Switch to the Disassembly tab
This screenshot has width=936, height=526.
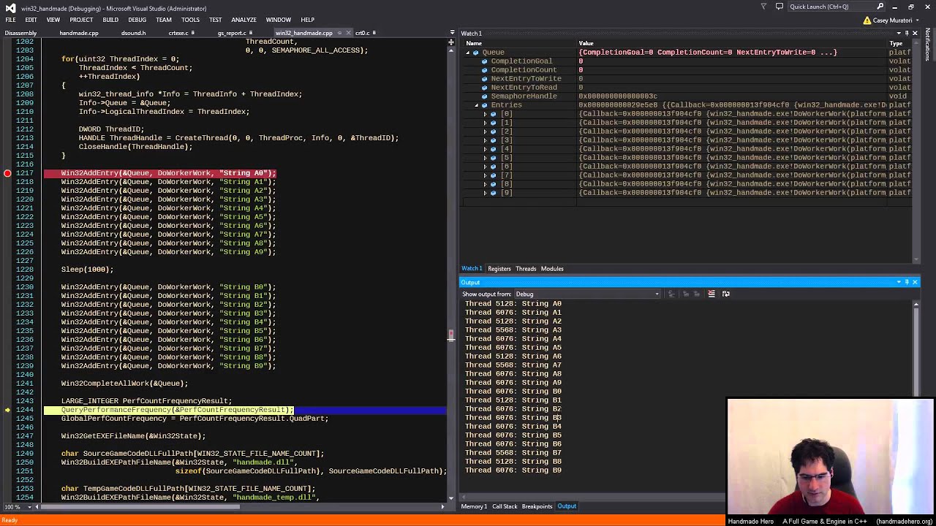coord(20,33)
